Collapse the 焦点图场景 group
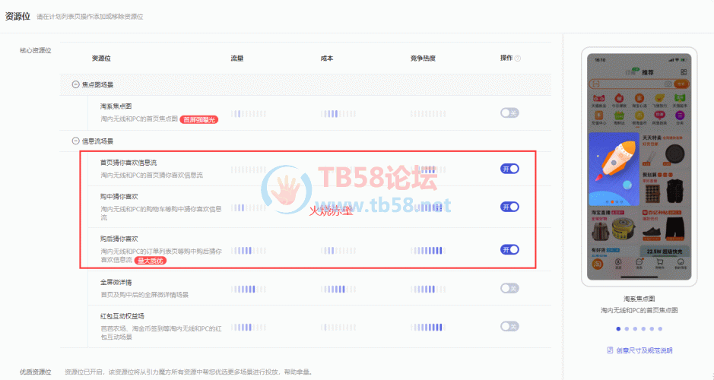714x380 pixels. click(75, 84)
